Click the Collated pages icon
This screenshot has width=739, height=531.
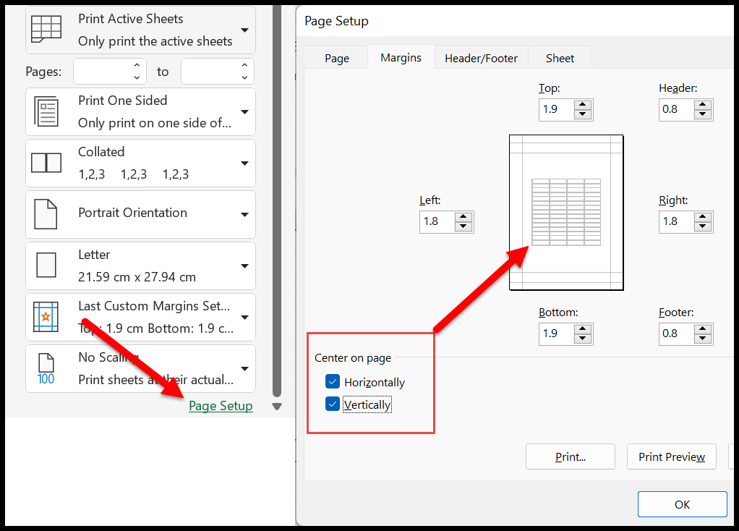pos(46,163)
